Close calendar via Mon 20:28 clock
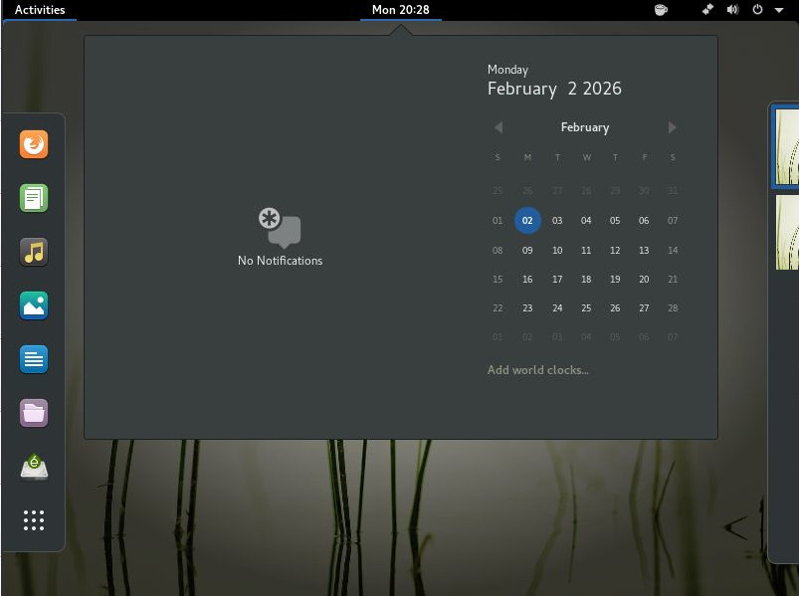The width and height of the screenshot is (799, 596). point(400,10)
